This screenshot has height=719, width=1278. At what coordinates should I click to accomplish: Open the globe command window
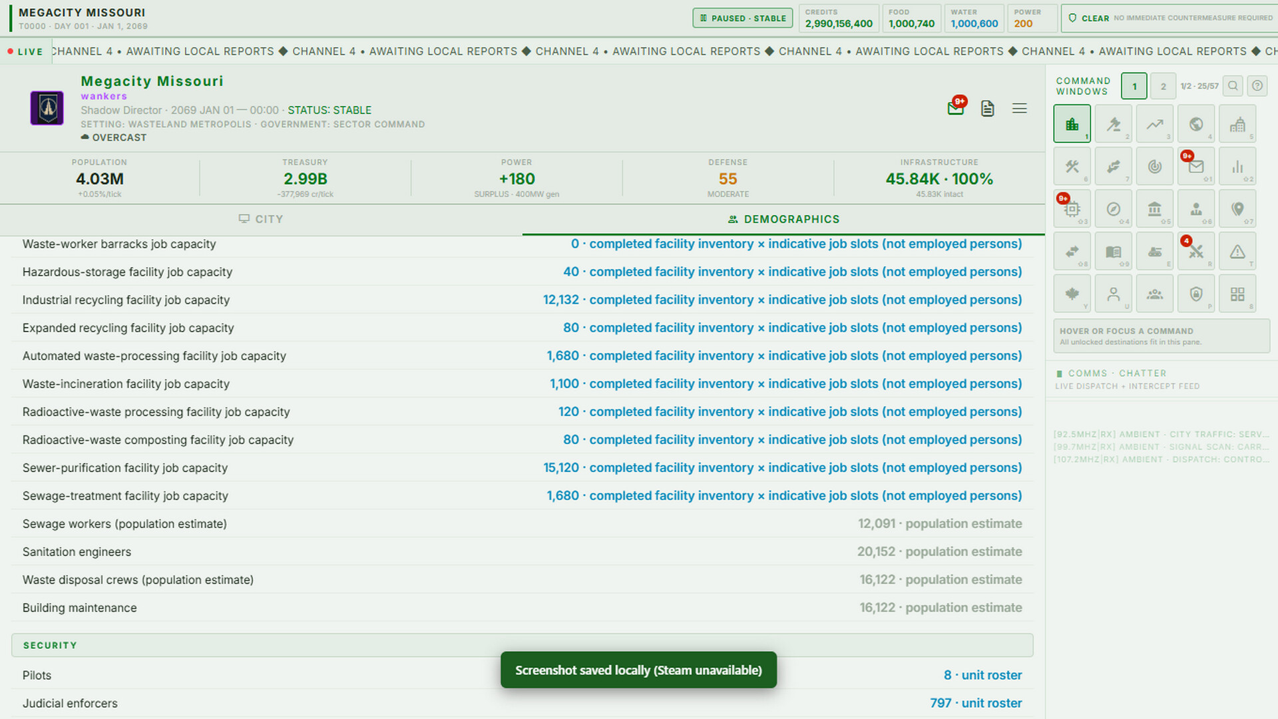pos(1195,124)
